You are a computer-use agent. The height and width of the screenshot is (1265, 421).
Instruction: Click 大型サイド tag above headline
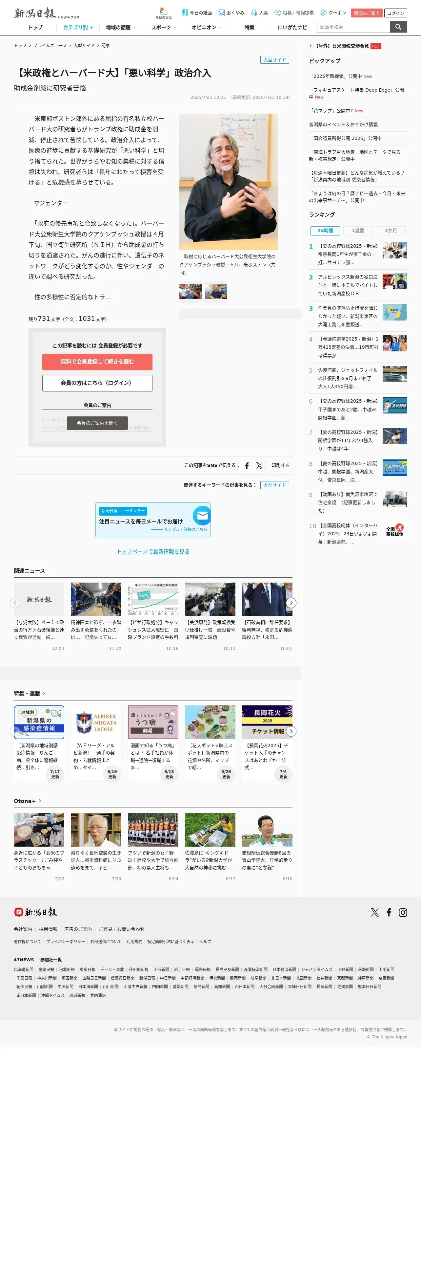coord(274,60)
